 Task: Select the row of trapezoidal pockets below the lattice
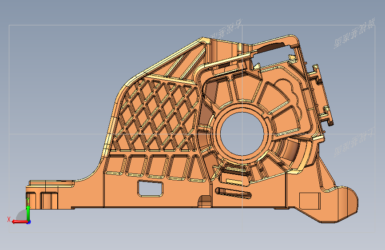155,168
